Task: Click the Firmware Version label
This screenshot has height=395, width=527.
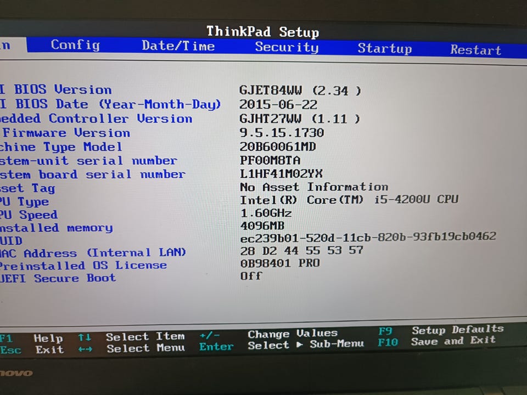Action: click(66, 133)
